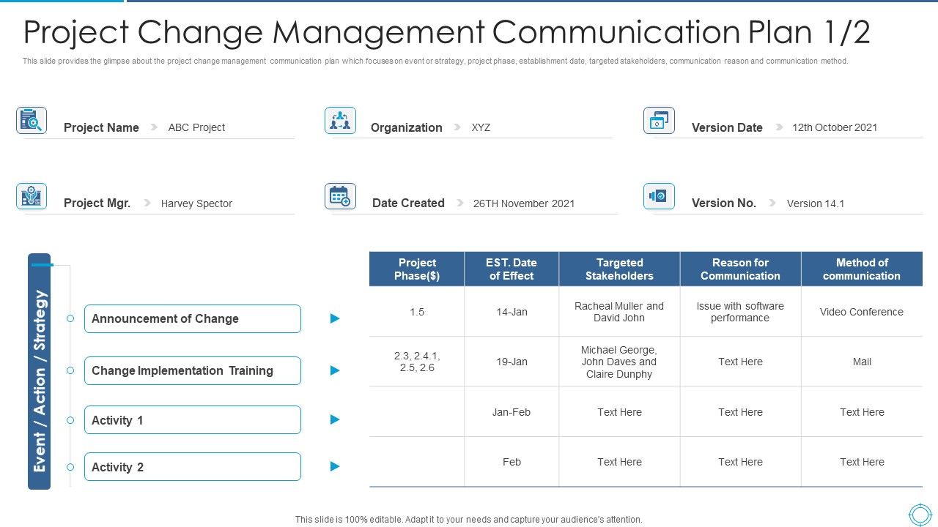Click the target crosshair icon in the corner
This screenshot has width=938, height=527.
pos(920,515)
